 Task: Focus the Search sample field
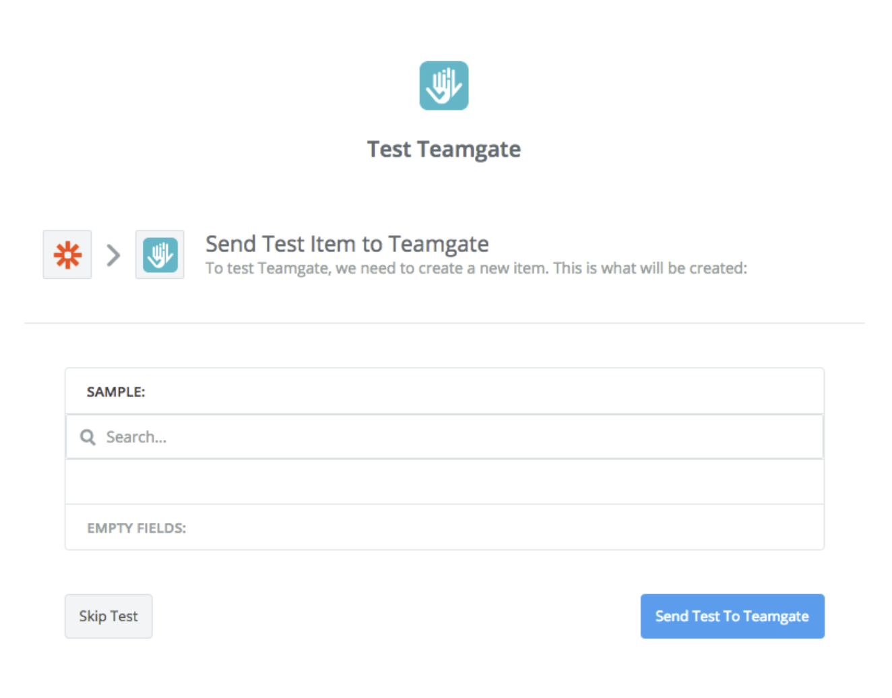[x=445, y=437]
